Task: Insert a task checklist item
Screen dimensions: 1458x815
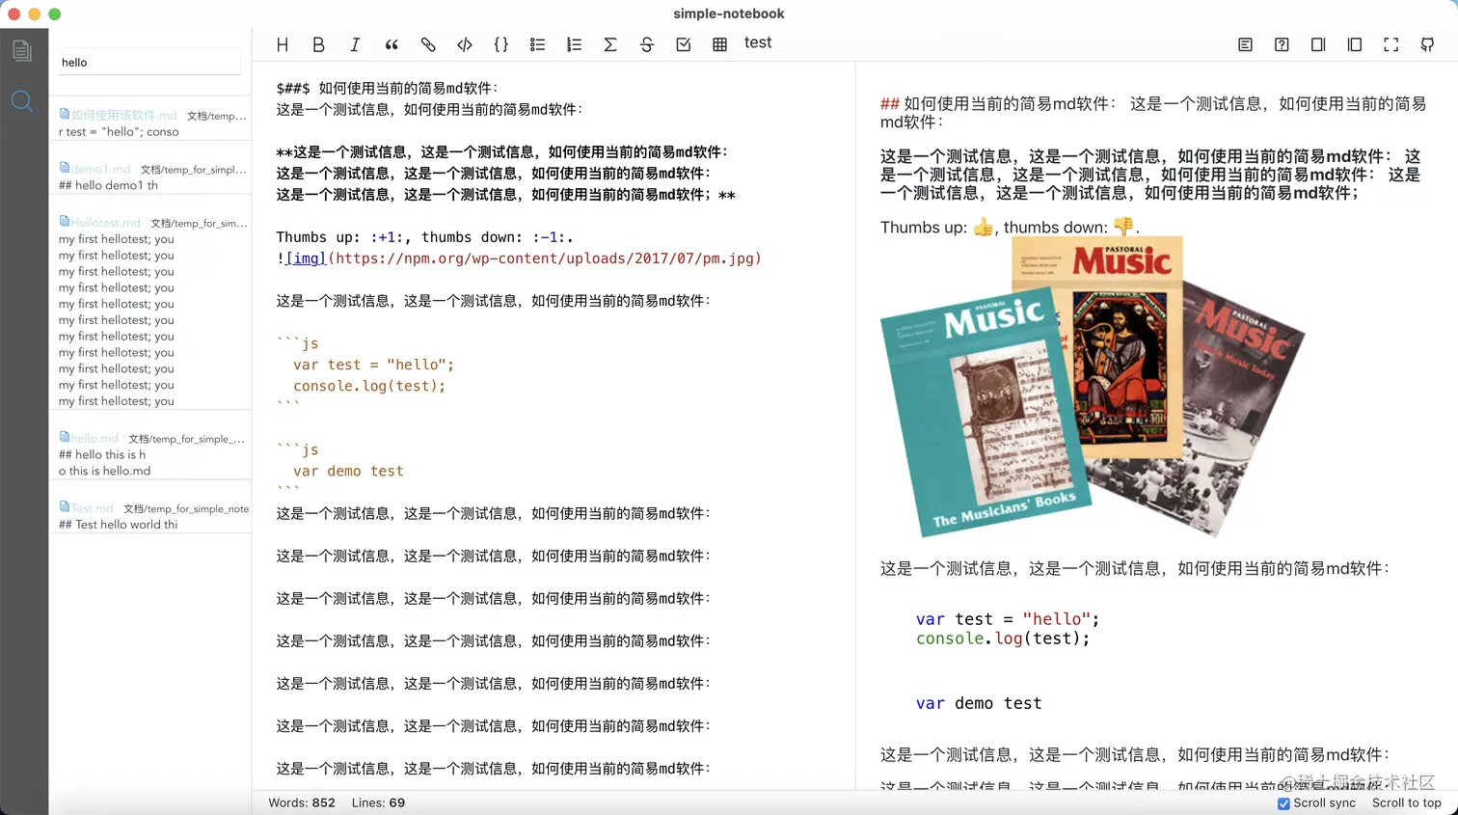Action: (684, 44)
